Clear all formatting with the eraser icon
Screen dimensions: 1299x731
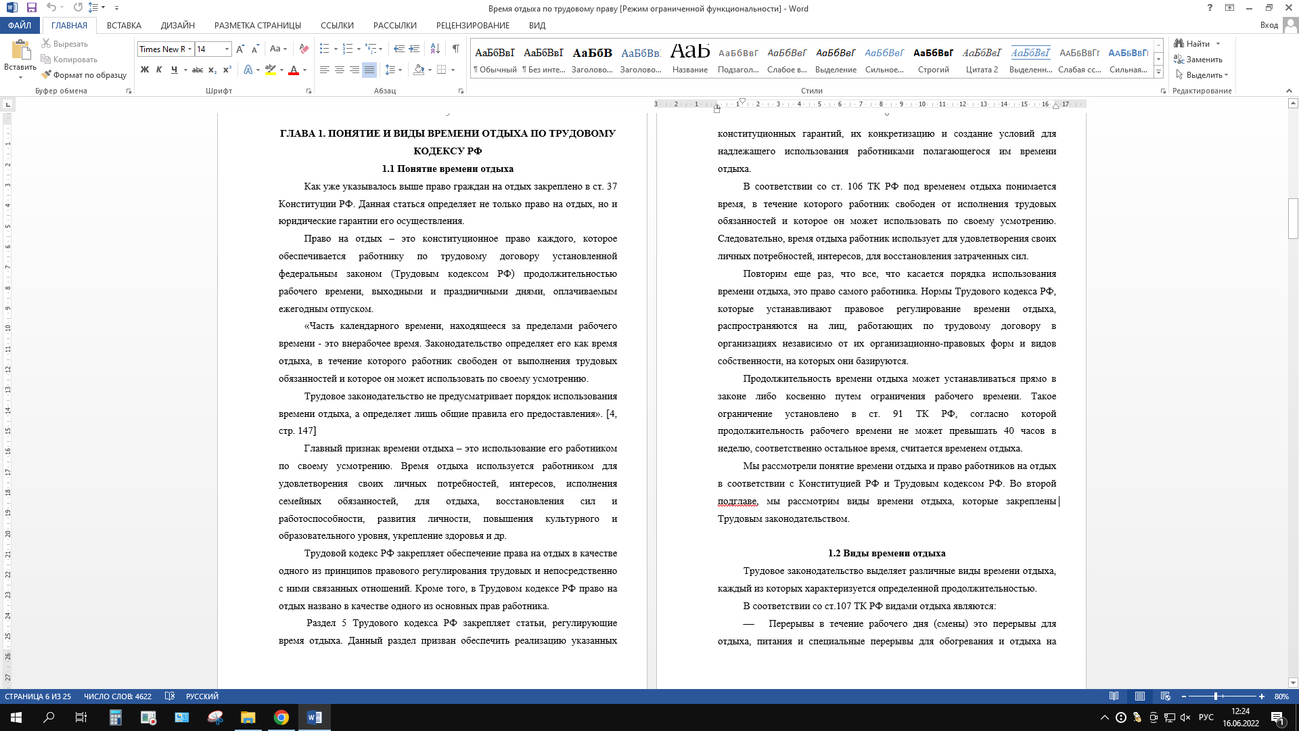tap(304, 49)
